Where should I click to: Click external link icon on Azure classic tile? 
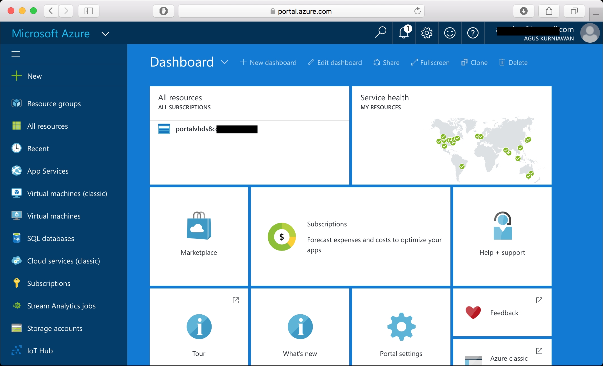539,351
